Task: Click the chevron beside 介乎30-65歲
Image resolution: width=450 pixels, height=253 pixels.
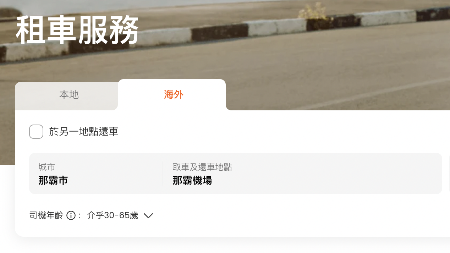Action: pos(148,215)
